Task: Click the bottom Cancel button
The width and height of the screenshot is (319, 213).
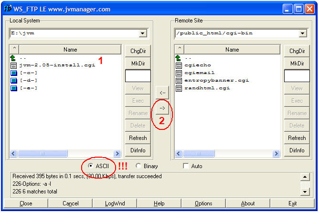Action: point(70,203)
